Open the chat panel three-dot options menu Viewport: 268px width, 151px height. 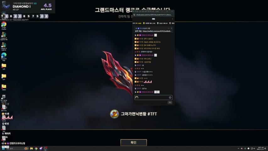[172, 19]
